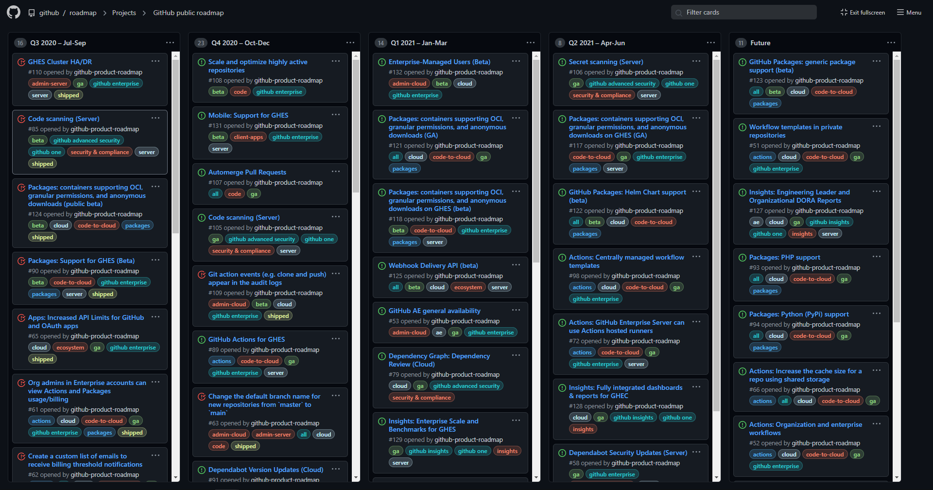The width and height of the screenshot is (933, 490).
Task: Click open-issue icon on GitHub Packages: Helm Chart support
Action: (x=562, y=192)
